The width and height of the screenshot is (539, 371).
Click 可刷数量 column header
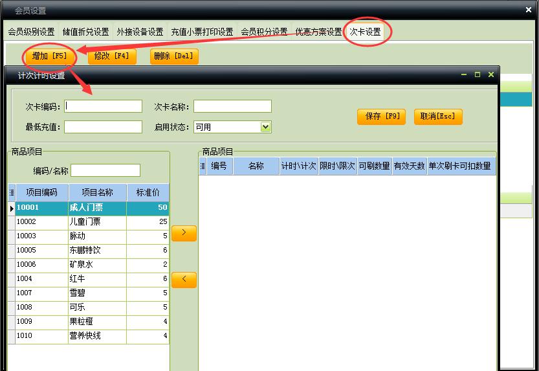click(x=375, y=166)
